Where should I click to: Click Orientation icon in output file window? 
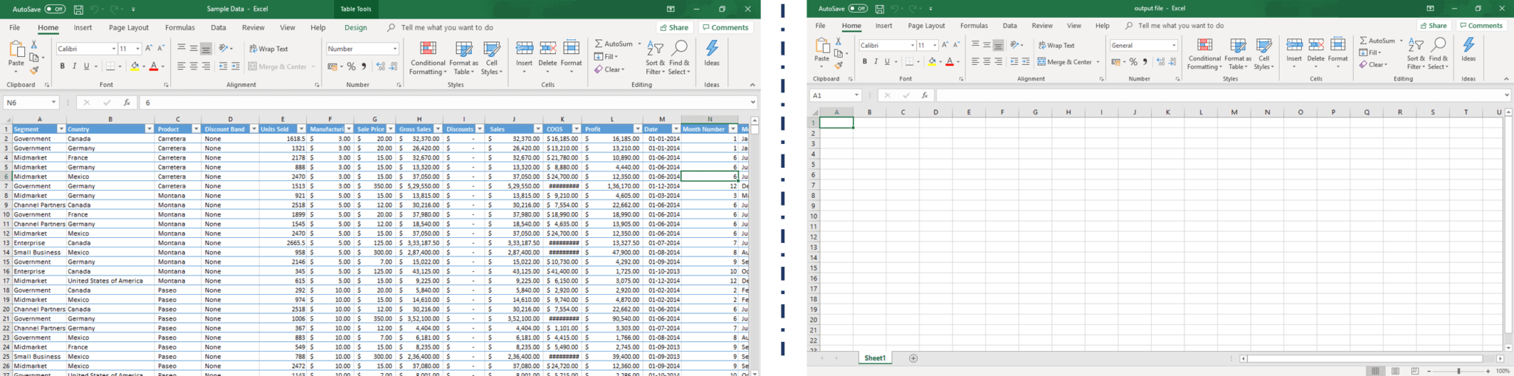tap(1016, 44)
